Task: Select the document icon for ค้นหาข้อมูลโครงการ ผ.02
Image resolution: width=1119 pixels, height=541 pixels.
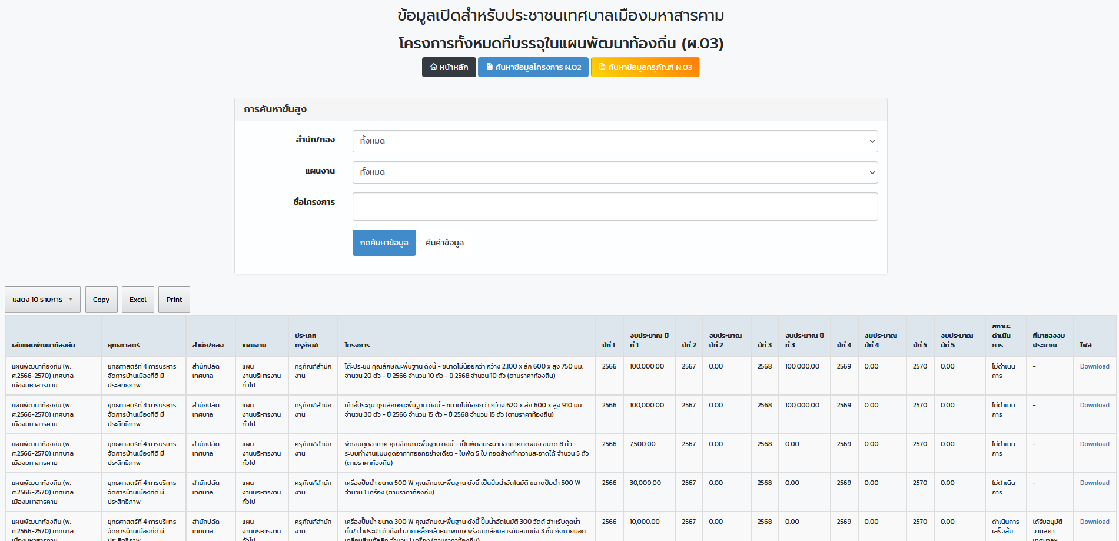Action: click(x=489, y=67)
